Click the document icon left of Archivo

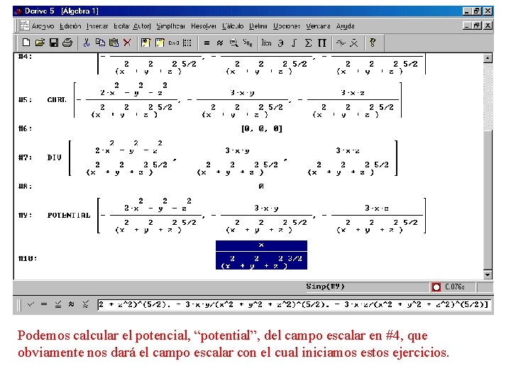coord(24,26)
